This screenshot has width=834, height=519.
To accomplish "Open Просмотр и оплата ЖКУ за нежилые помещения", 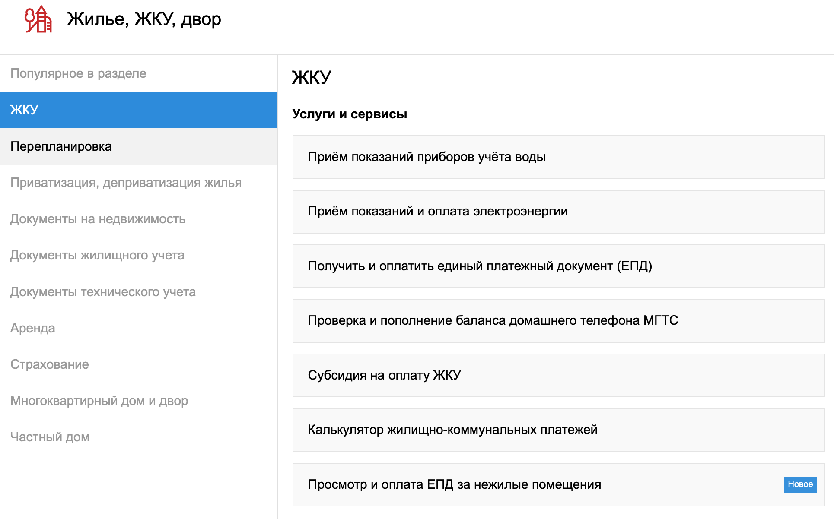I will point(558,484).
